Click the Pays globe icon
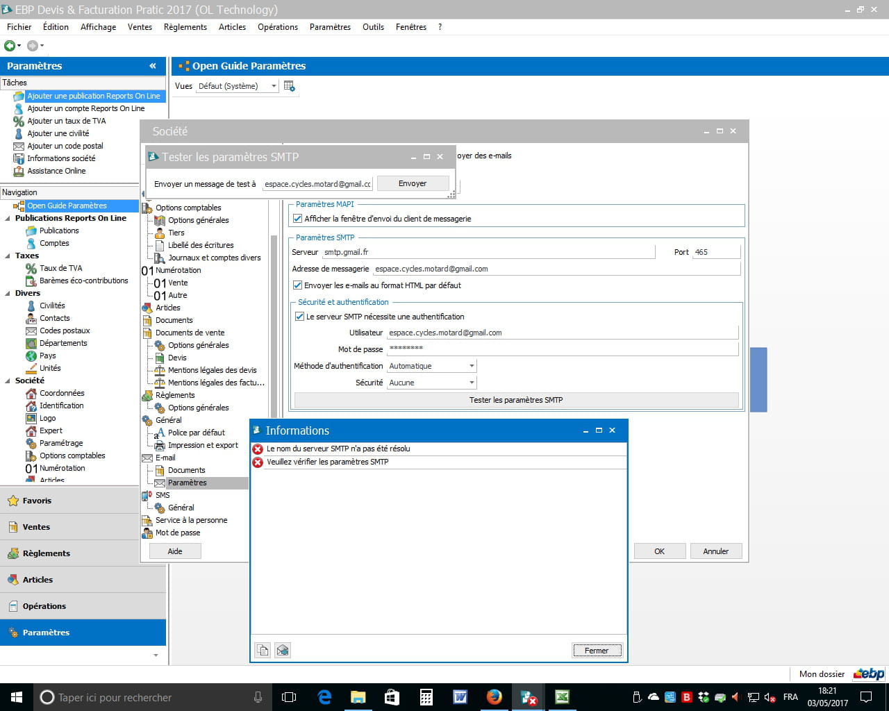This screenshot has width=889, height=711. coord(31,355)
